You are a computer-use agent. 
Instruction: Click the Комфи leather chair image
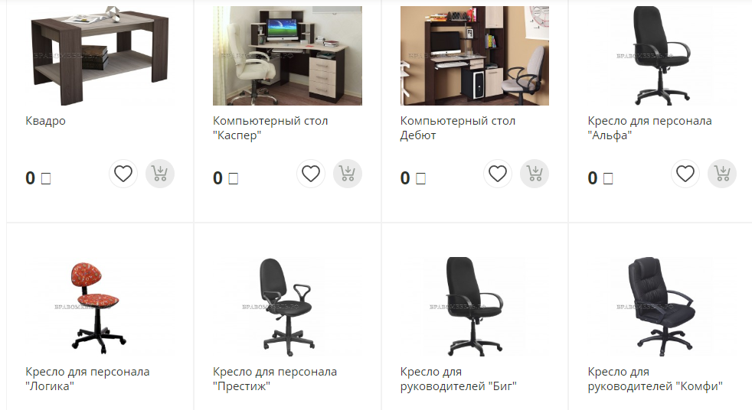pyautogui.click(x=662, y=307)
